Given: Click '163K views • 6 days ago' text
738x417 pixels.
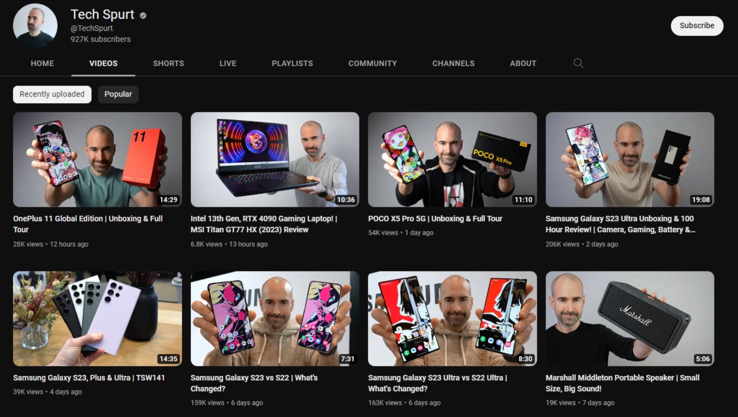Looking at the screenshot, I should pyautogui.click(x=404, y=403).
